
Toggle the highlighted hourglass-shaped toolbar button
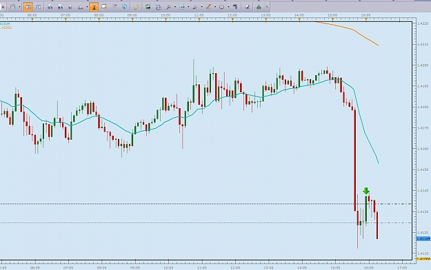[94, 7]
